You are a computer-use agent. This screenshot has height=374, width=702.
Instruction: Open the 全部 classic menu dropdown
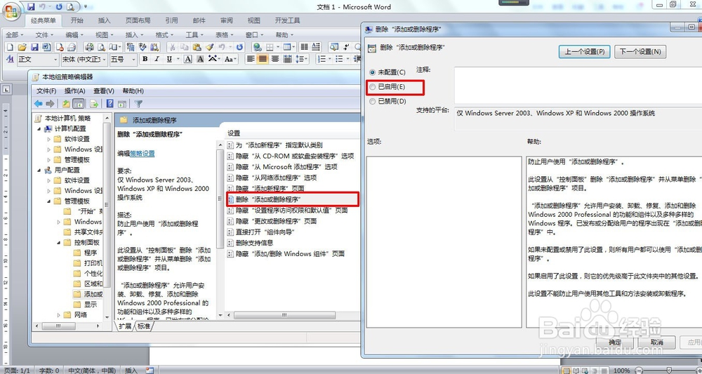14,35
